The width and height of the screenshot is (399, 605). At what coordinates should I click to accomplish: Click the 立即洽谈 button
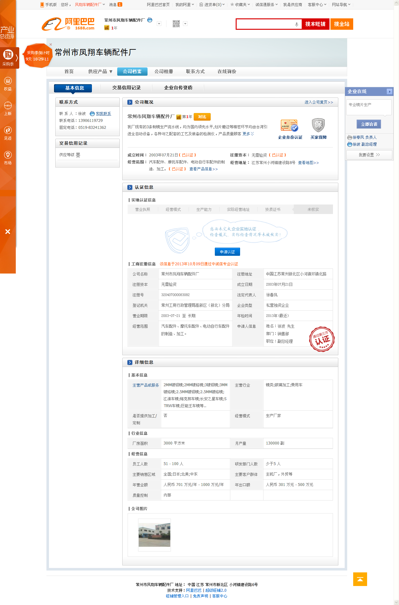[369, 124]
